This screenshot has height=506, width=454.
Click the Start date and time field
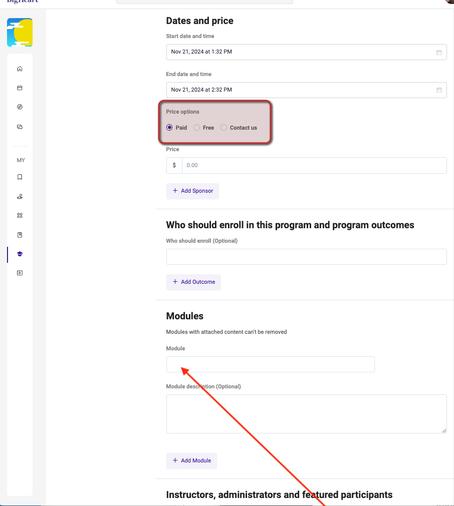click(306, 52)
